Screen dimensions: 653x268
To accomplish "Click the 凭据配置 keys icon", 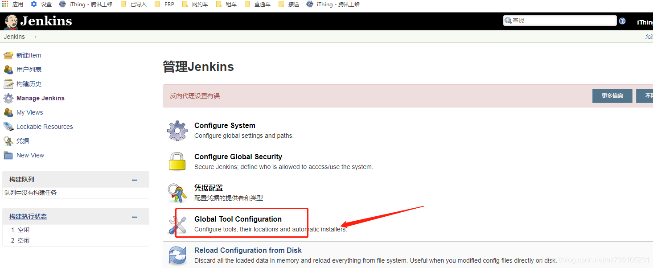I will coord(177,193).
